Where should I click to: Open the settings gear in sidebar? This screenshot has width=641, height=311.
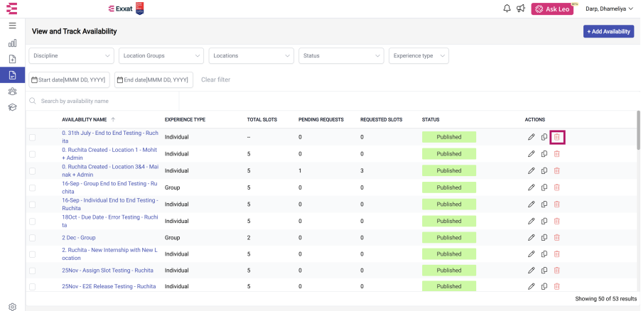point(12,307)
